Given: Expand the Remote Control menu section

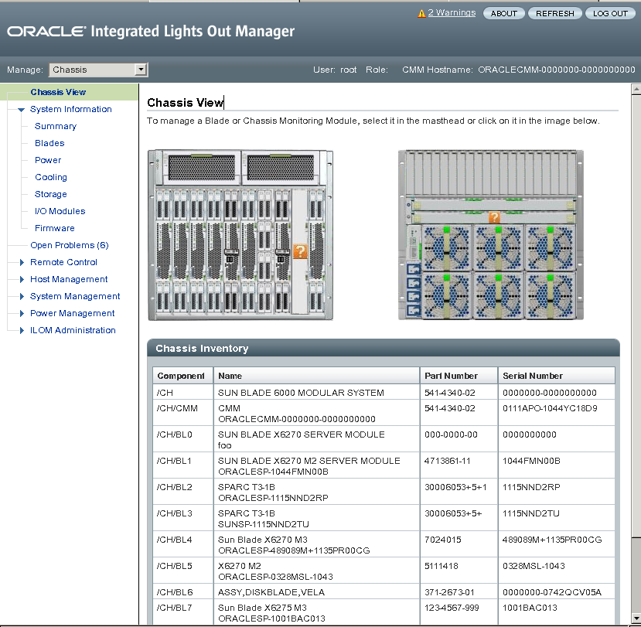Looking at the screenshot, I should pos(22,263).
